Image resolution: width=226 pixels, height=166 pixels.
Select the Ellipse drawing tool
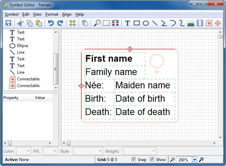(146, 23)
